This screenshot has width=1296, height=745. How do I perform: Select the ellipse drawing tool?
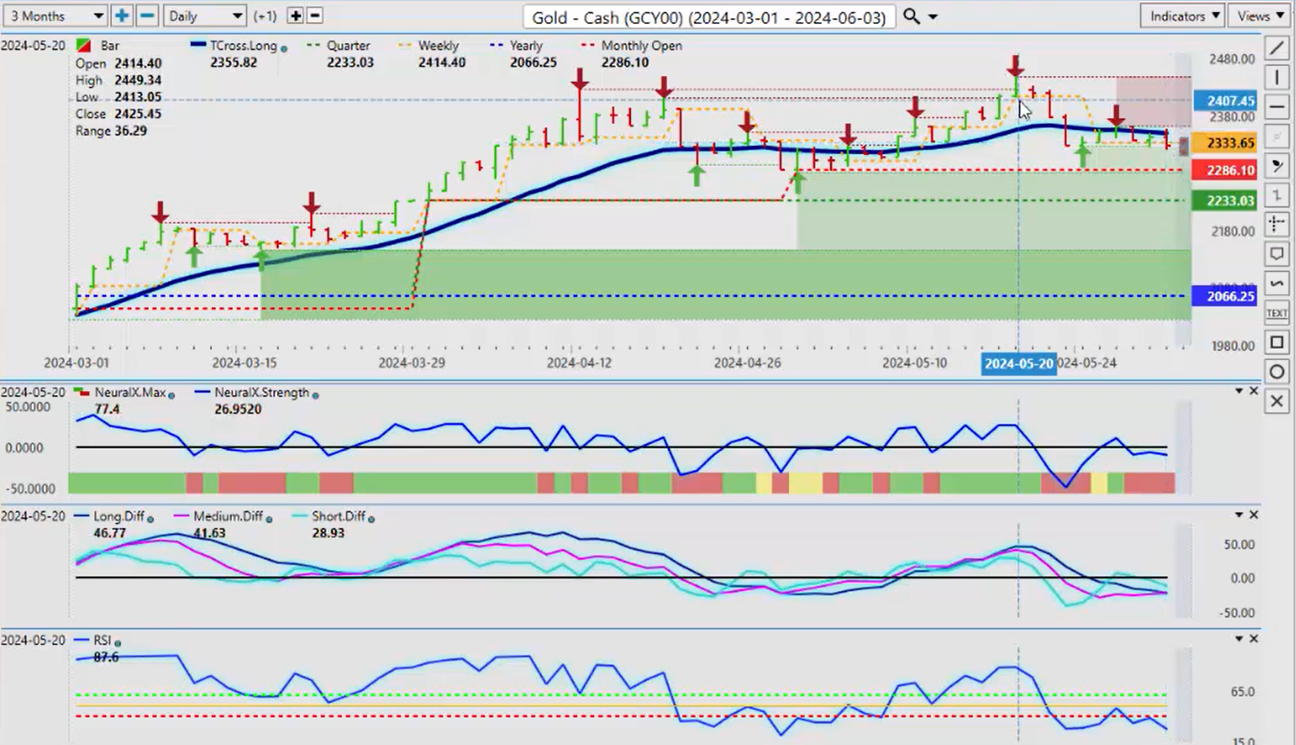tap(1276, 372)
